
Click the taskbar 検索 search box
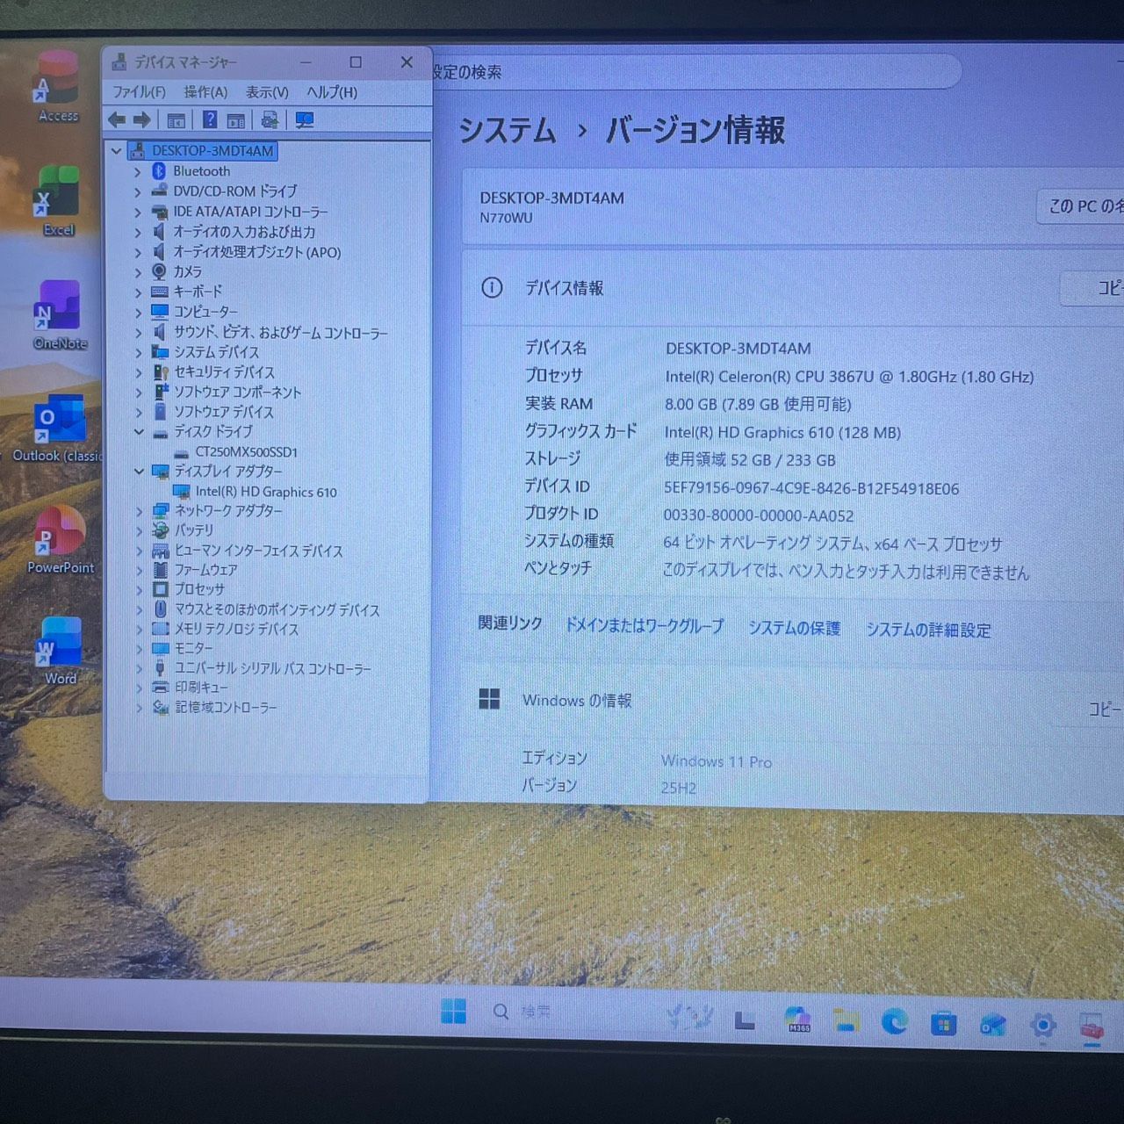523,1012
